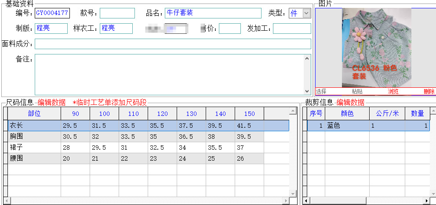
Task: Click cutting table vertical scrollbar up arrow
Action: tap(433, 111)
